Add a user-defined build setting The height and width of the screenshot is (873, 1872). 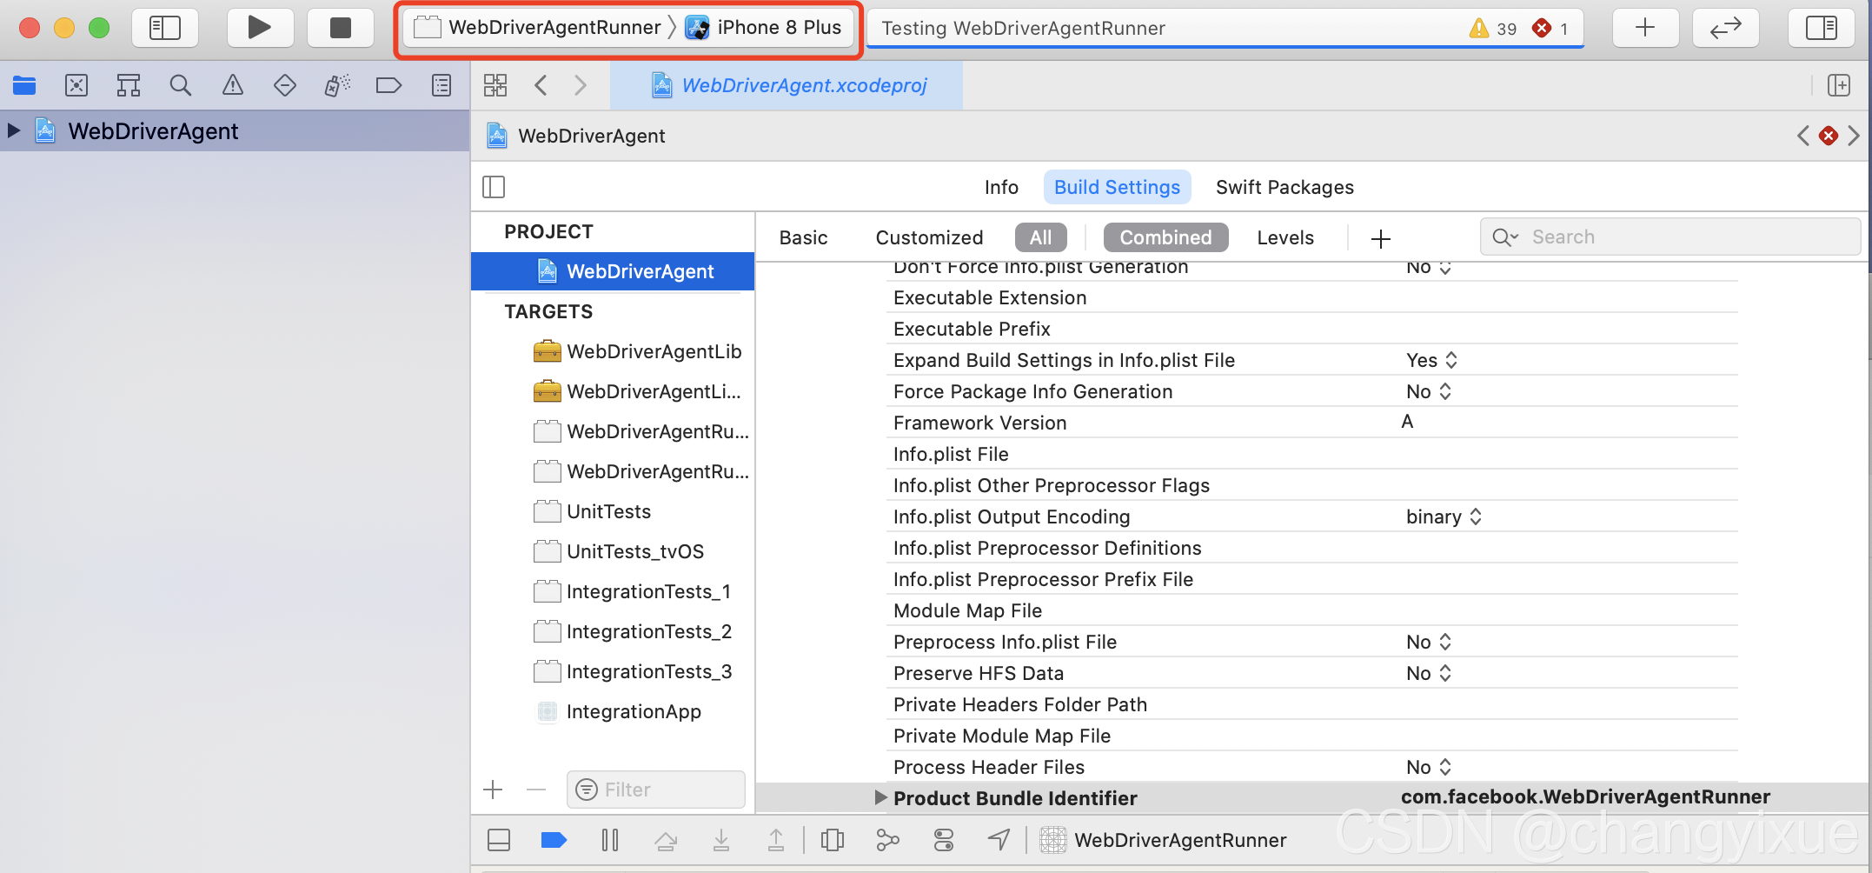tap(1380, 238)
